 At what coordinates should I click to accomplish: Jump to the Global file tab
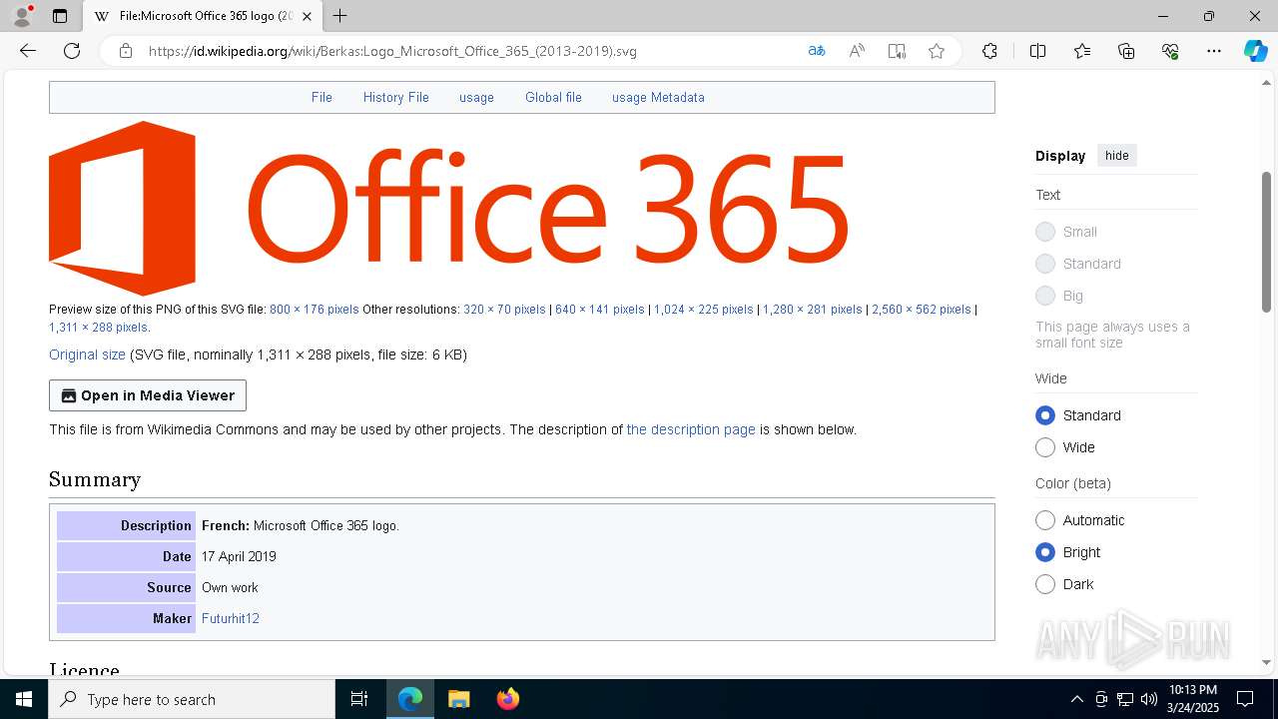(x=553, y=97)
